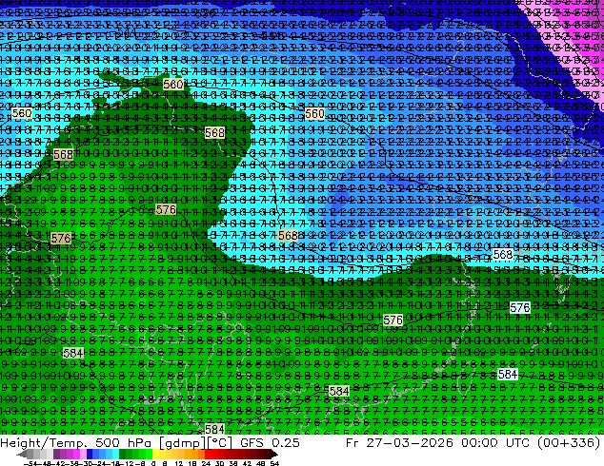The height and width of the screenshot is (466, 604).
Task: Click the [°C] unit label
Action: (x=219, y=442)
